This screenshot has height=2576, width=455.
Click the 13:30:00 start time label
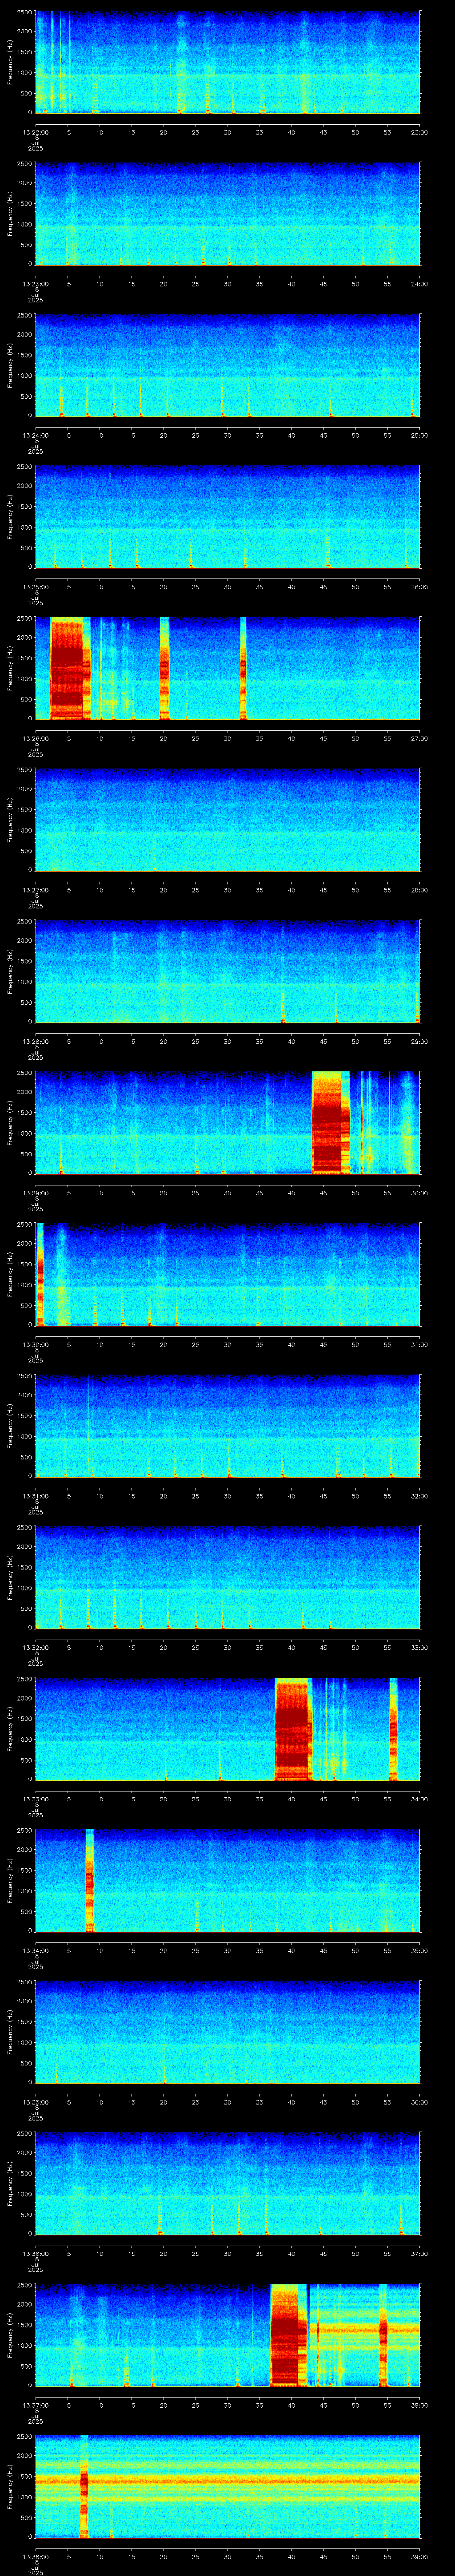pyautogui.click(x=36, y=1344)
